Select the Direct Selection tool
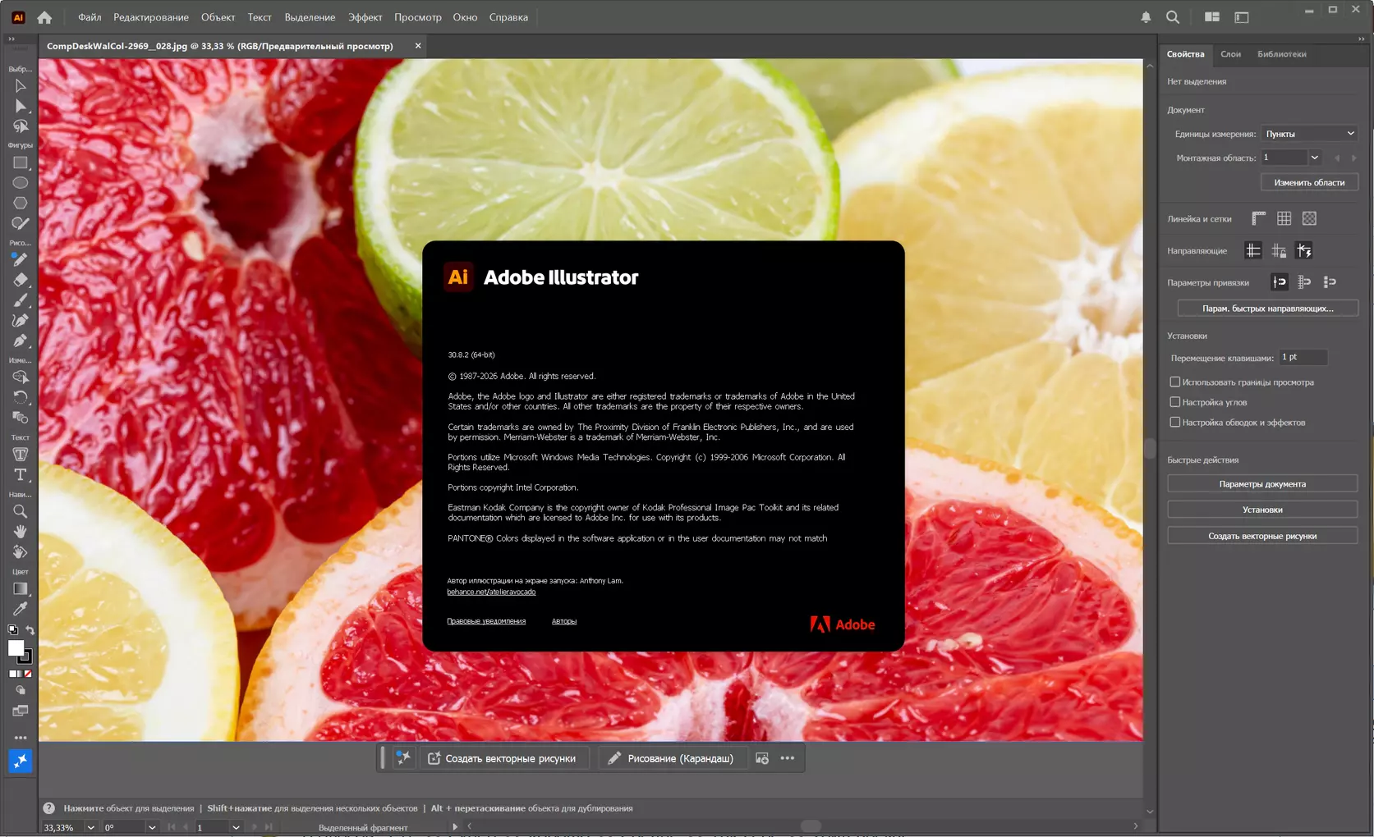This screenshot has height=837, width=1374. pos(21,106)
